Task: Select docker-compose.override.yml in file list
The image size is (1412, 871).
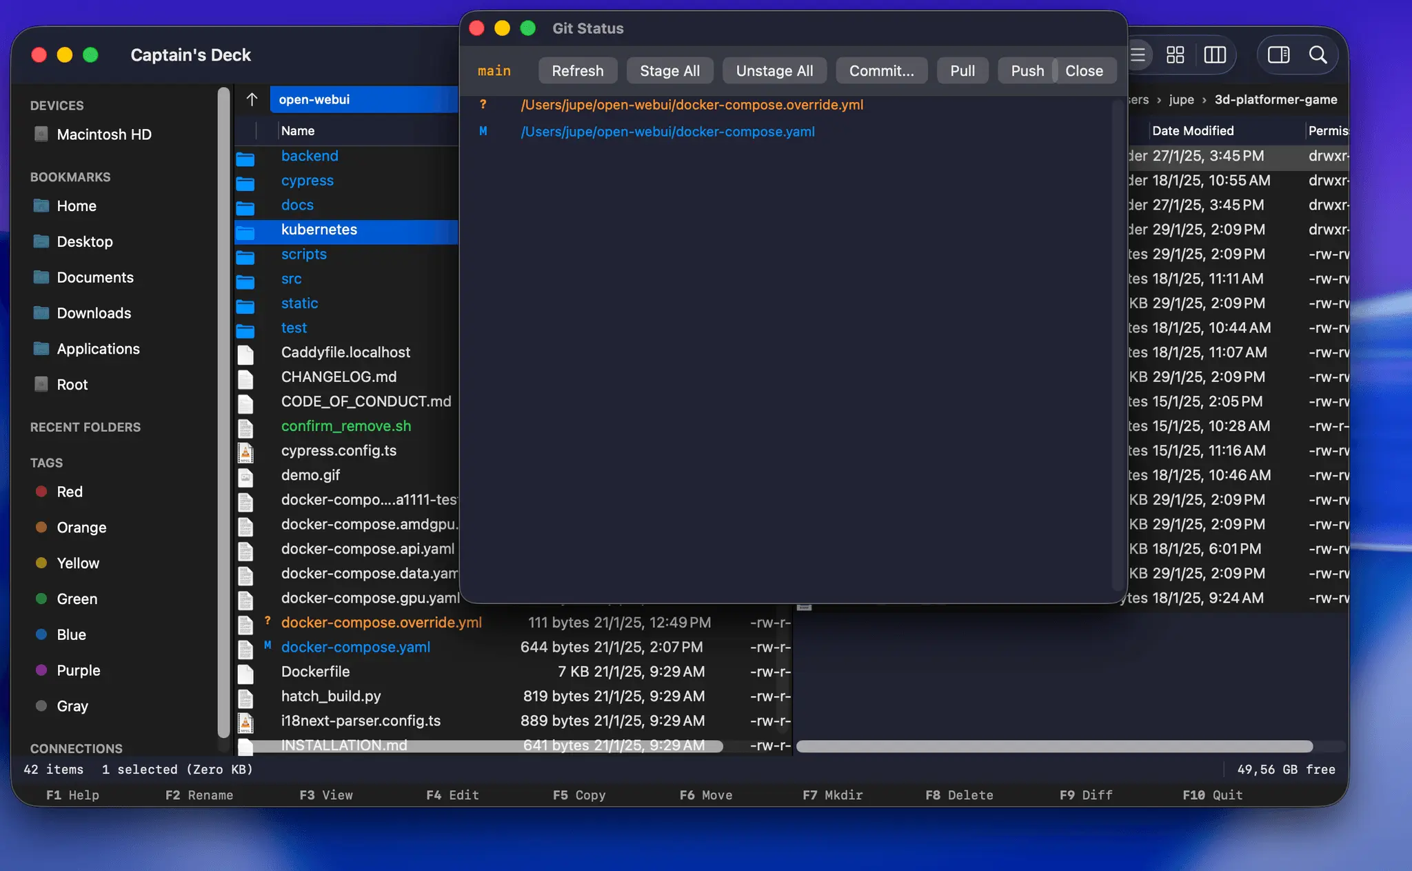Action: click(381, 623)
